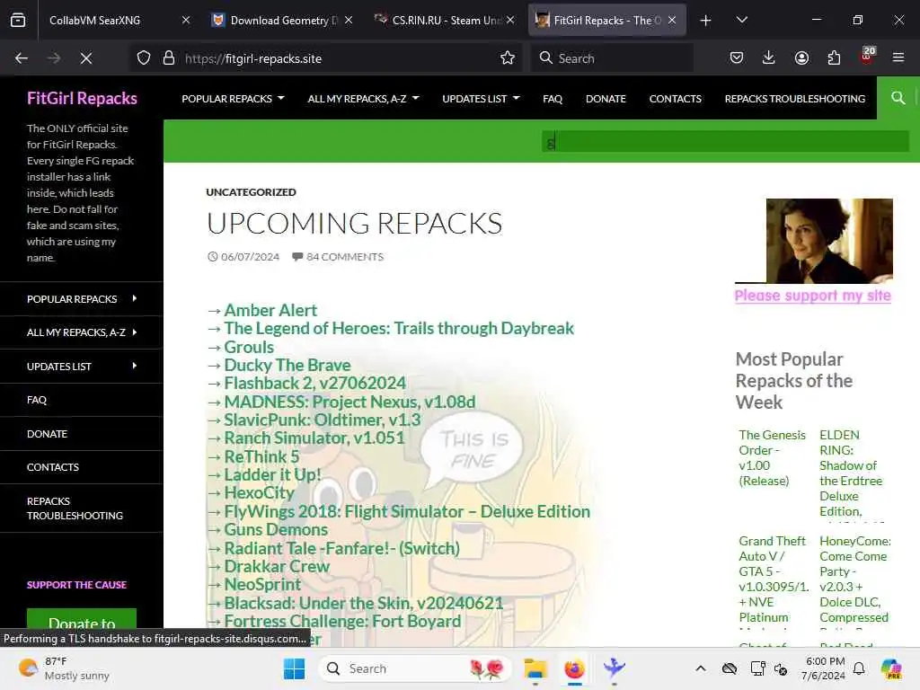Click the FitGirl Repacks site title
Screen dimensions: 920x690
tap(82, 98)
